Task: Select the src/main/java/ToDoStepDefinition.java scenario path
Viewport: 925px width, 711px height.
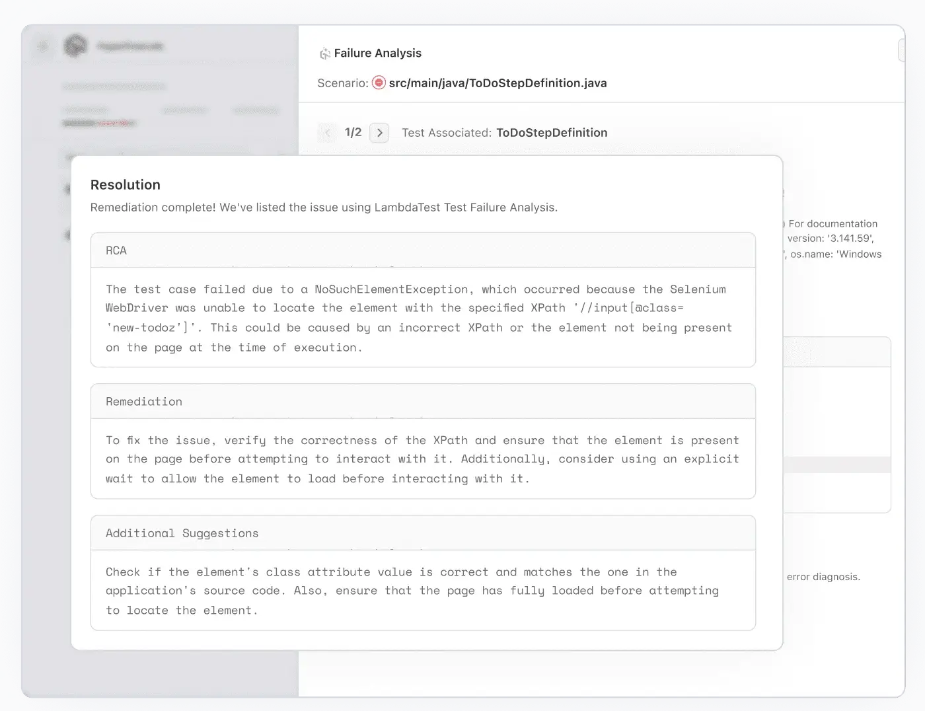Action: tap(498, 83)
